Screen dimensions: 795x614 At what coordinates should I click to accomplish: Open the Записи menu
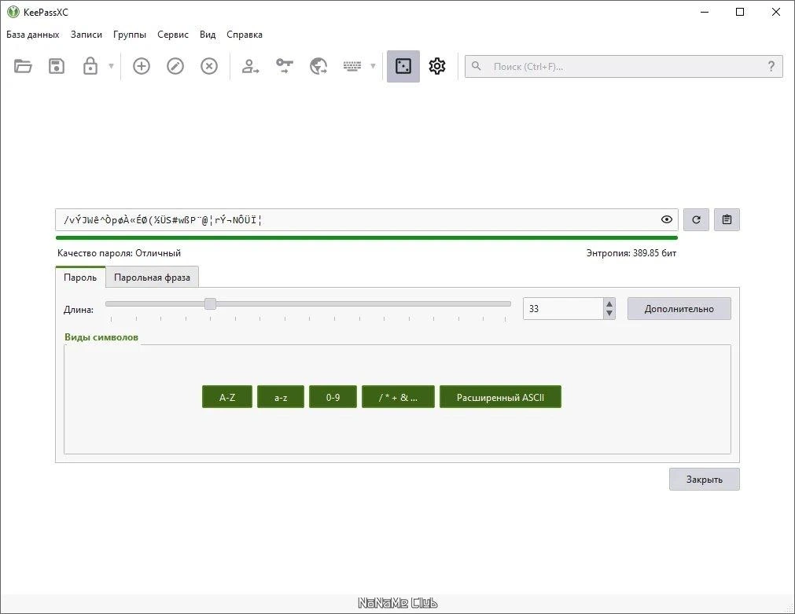(x=86, y=35)
